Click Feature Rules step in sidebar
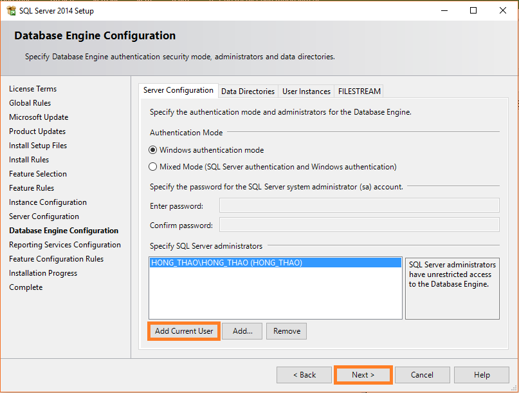Screen dimensions: 519x393 tap(32, 188)
